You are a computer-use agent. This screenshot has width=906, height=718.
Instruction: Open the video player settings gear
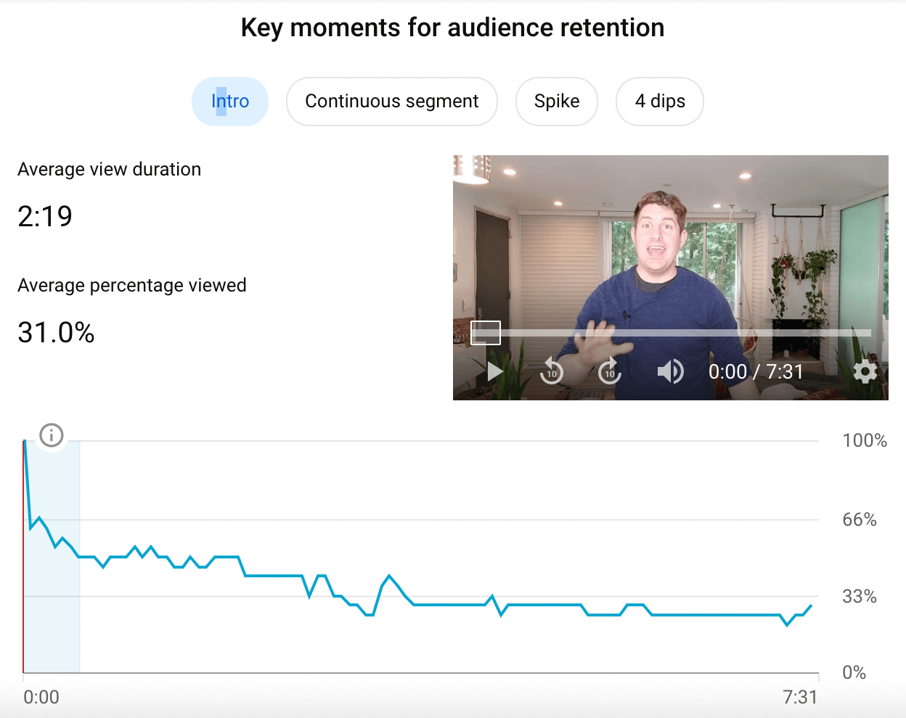[x=865, y=372]
